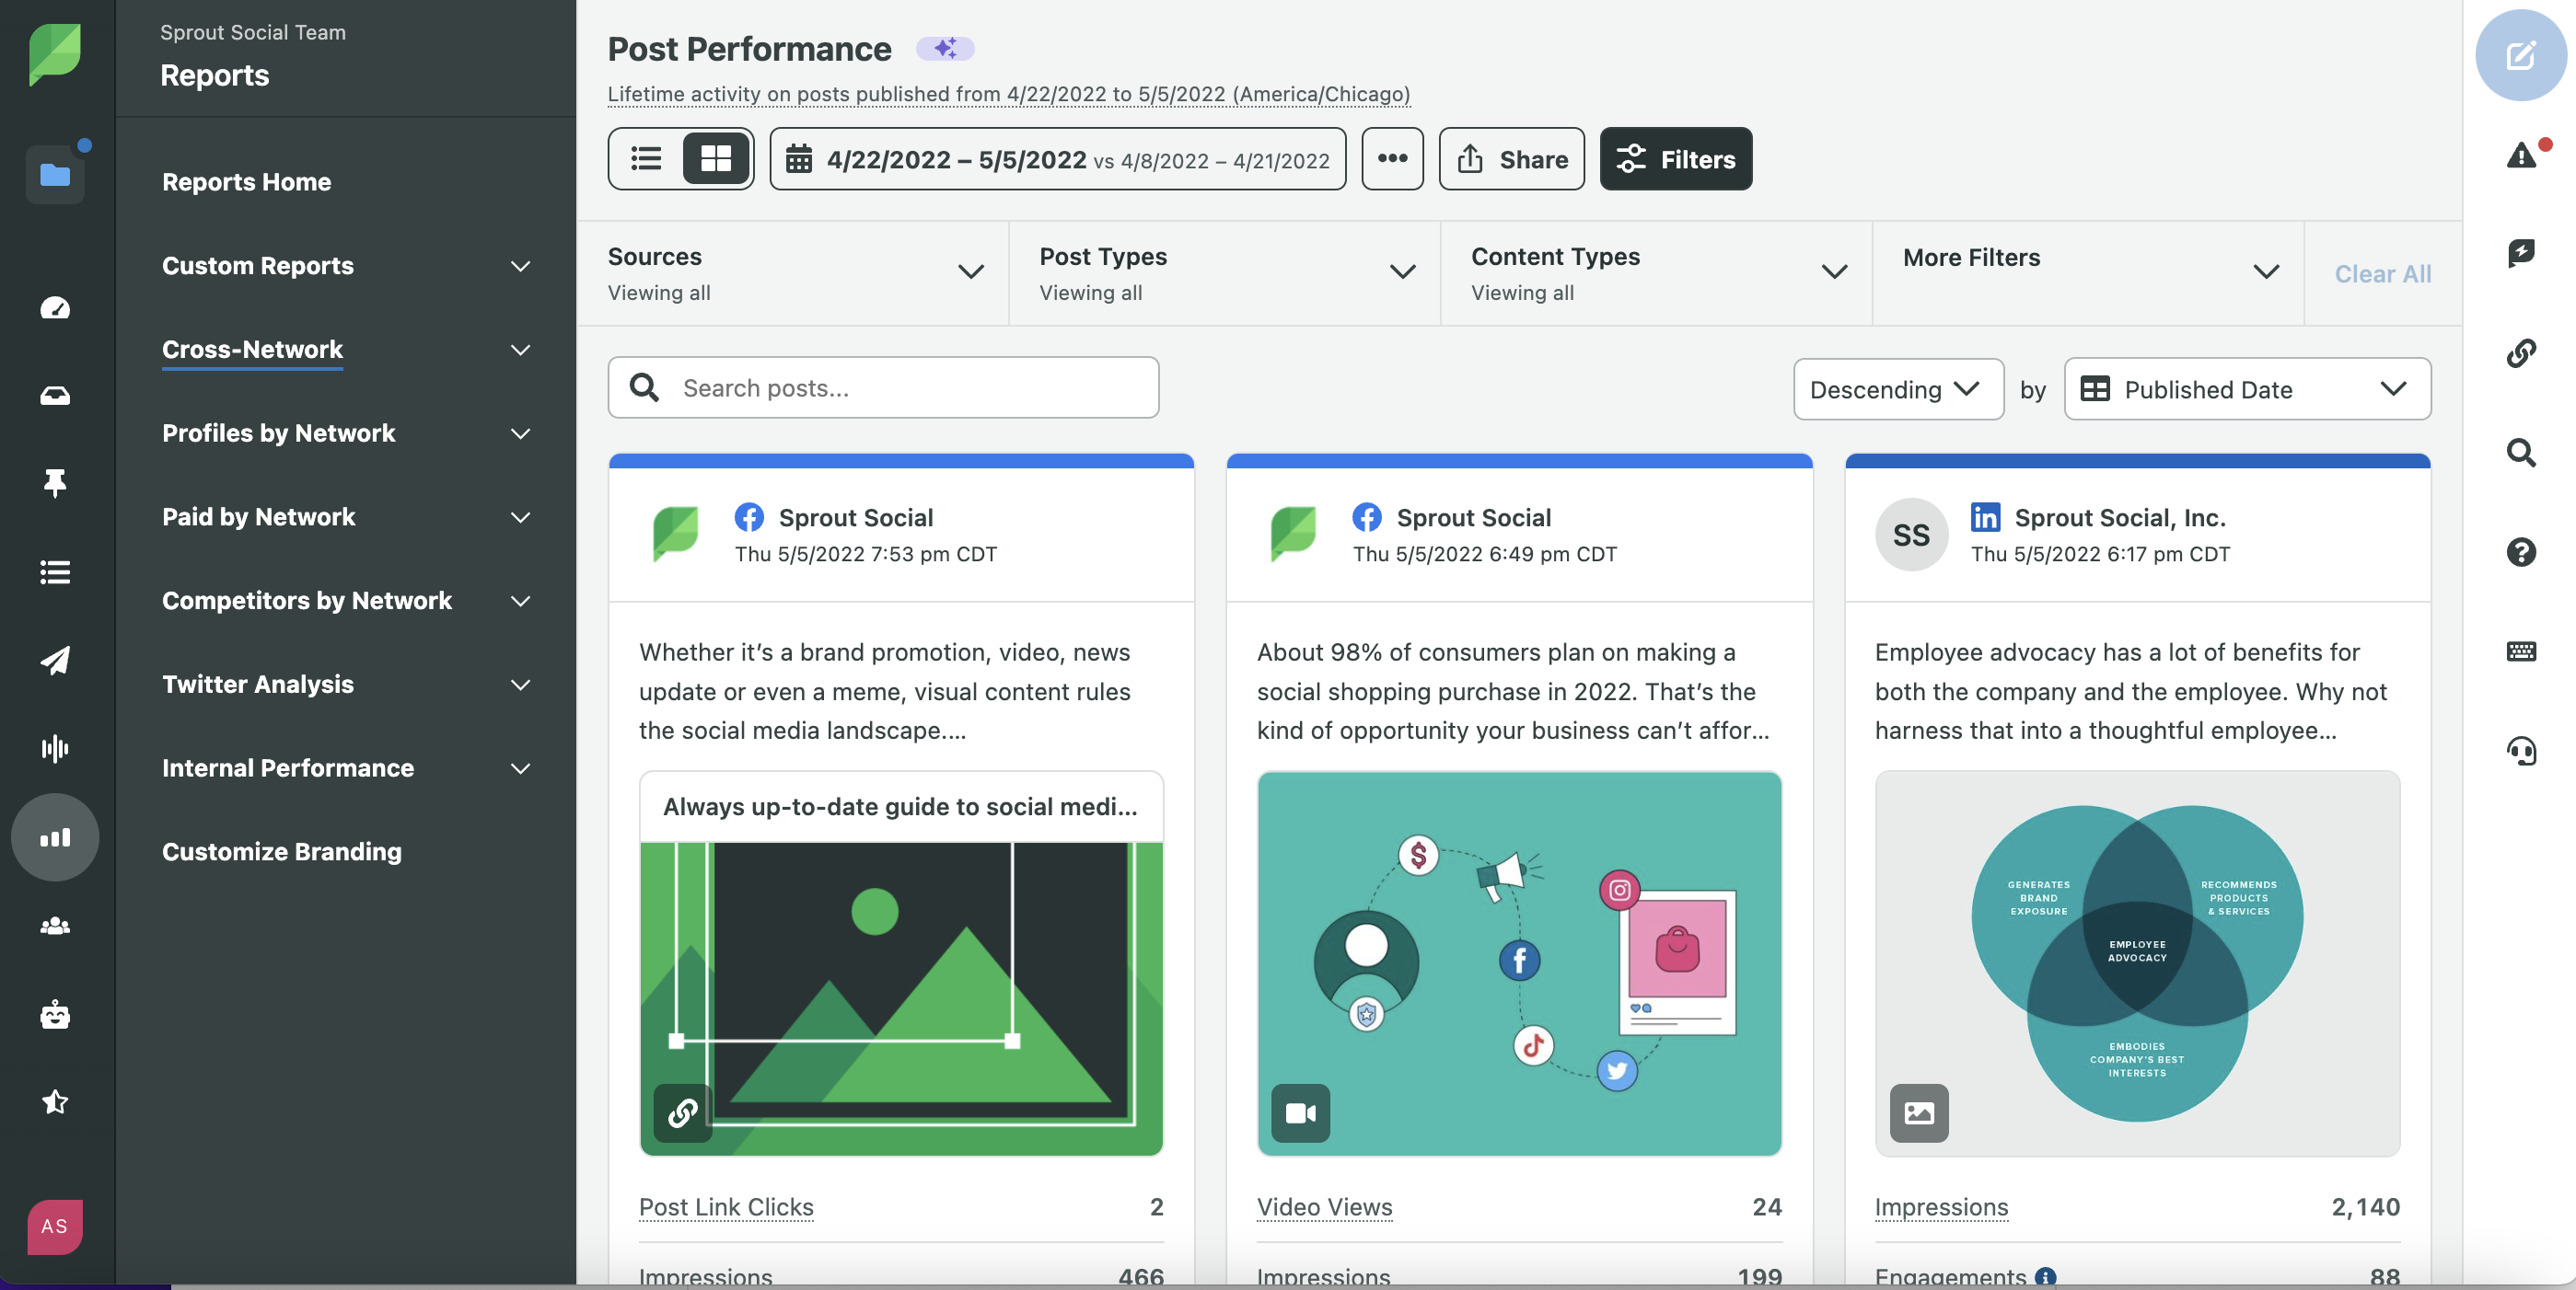Open the Descending sort order dropdown

1897,388
